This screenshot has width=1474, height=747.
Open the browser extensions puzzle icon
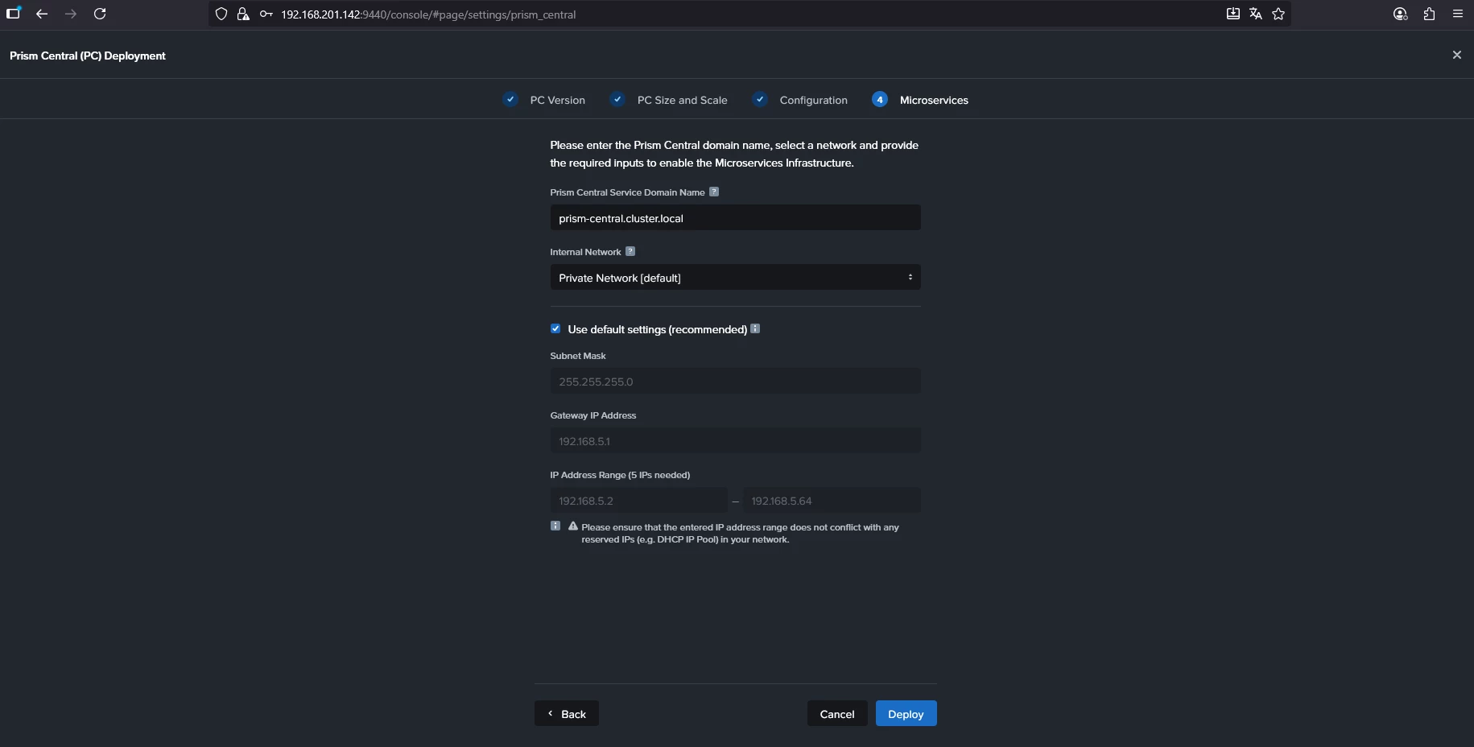[x=1429, y=14]
